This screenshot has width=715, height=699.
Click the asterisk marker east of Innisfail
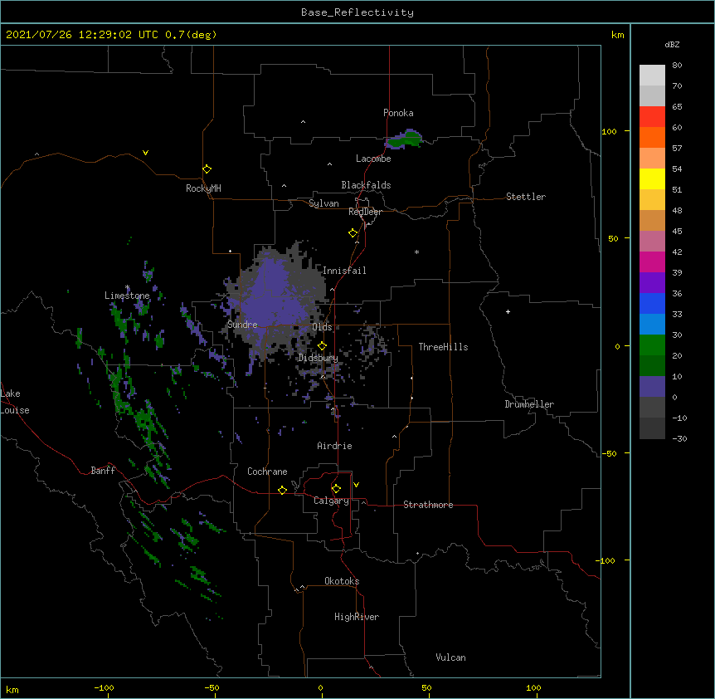click(416, 252)
